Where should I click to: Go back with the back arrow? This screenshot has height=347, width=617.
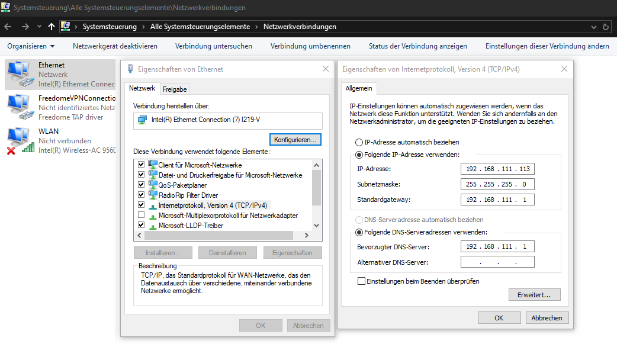tap(8, 27)
